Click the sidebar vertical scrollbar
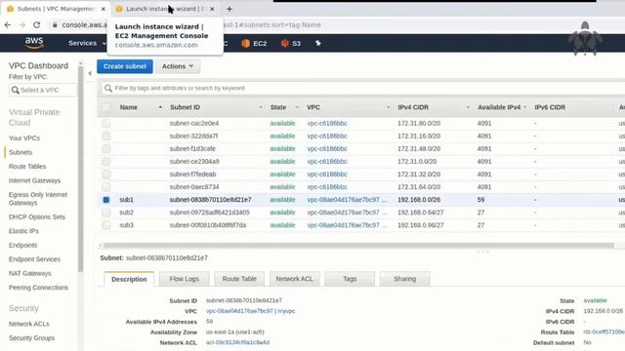The image size is (625, 351). (81, 169)
